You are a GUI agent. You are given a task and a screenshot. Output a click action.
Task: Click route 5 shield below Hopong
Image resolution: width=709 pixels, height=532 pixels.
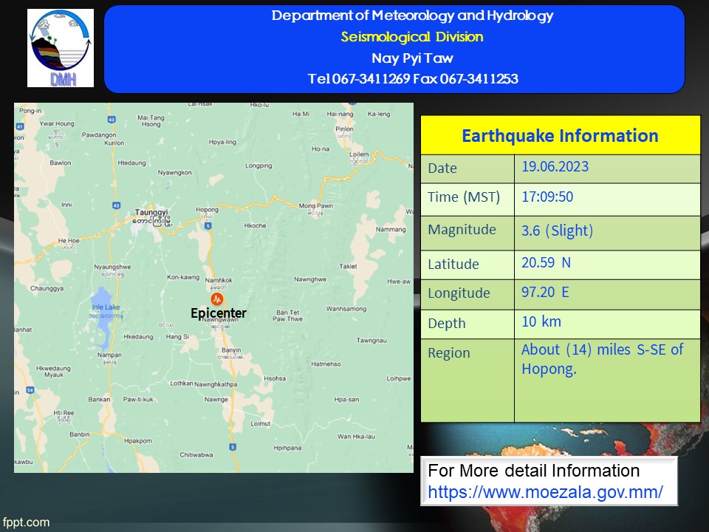click(x=208, y=226)
